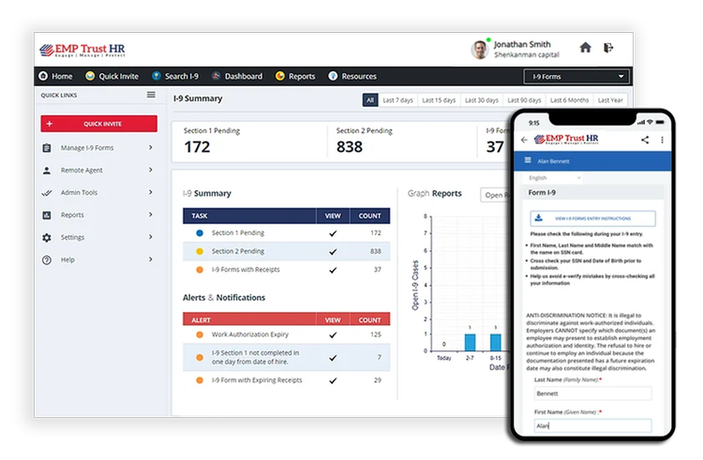View I-9 Section 1 not completed checkmark
703x460 pixels.
point(333,358)
